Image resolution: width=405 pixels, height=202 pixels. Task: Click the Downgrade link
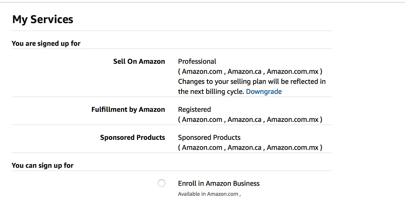264,91
